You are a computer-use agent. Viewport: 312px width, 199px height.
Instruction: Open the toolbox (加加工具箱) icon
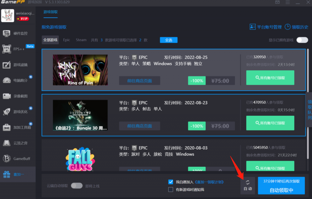[7, 127]
